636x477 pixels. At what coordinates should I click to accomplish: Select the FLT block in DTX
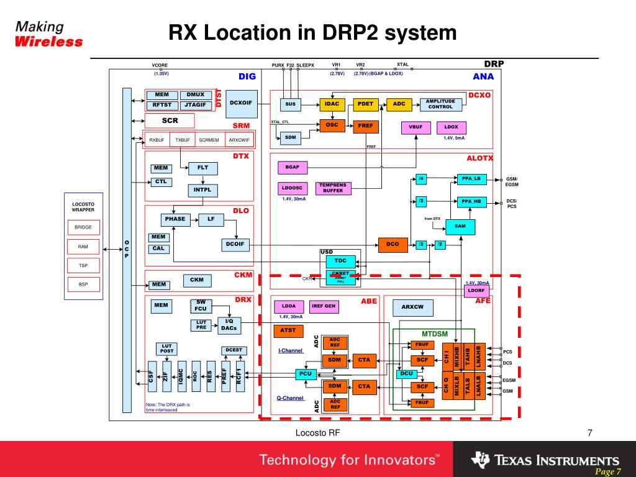(x=203, y=168)
